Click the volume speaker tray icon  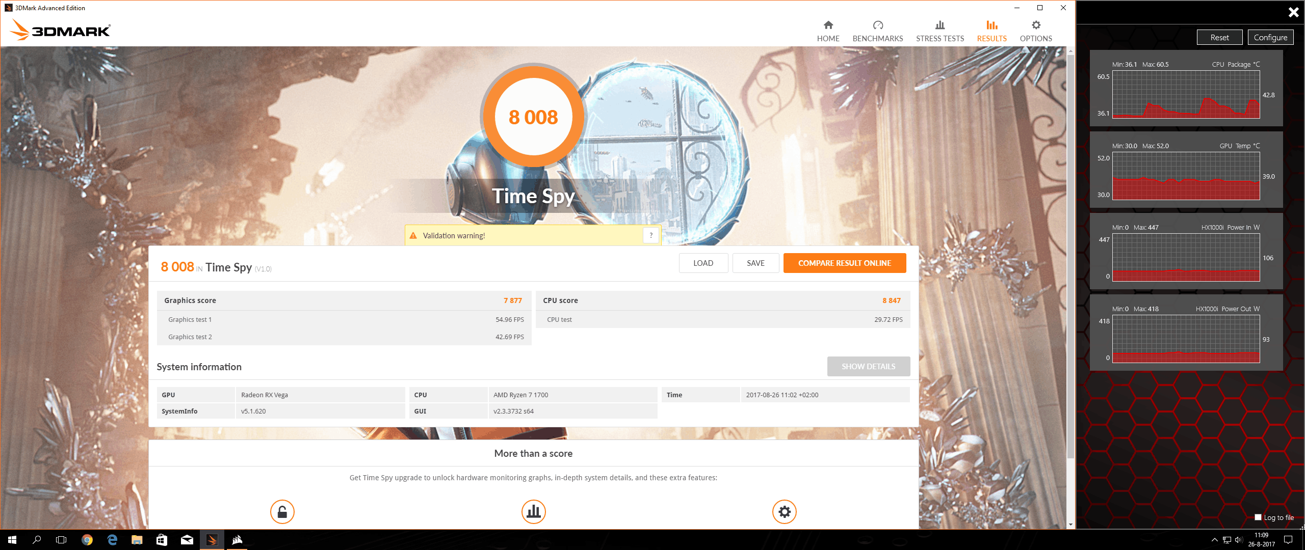[x=1239, y=540]
